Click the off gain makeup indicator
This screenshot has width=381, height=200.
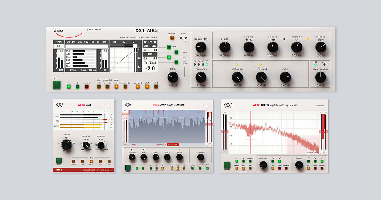[x=315, y=65]
